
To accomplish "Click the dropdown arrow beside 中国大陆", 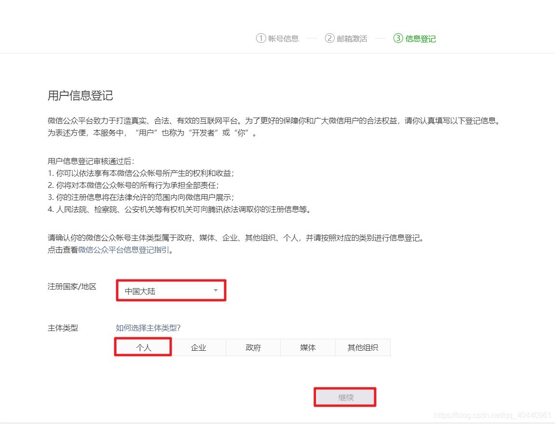I will (216, 291).
